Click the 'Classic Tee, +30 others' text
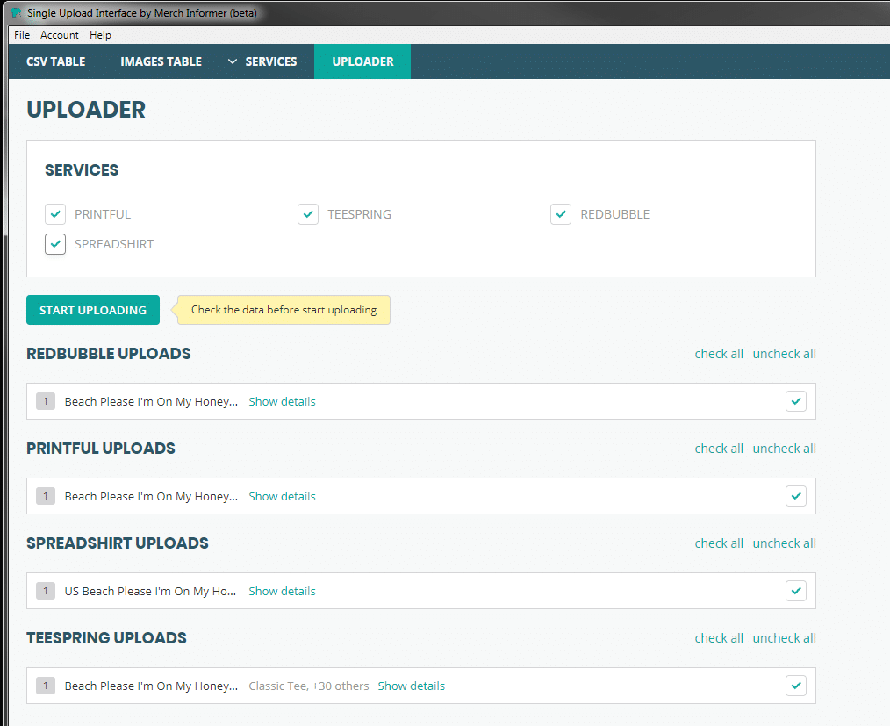 click(x=309, y=686)
